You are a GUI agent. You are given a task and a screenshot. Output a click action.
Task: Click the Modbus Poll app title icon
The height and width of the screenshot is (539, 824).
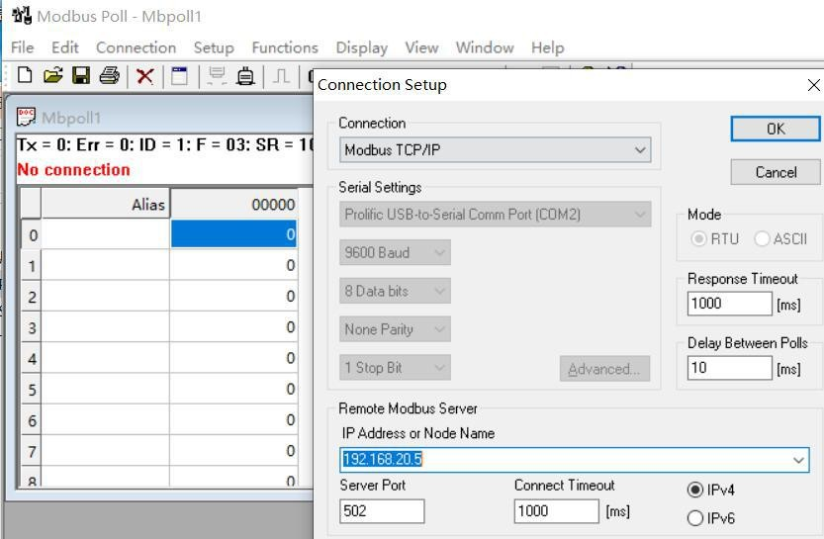[x=22, y=16]
